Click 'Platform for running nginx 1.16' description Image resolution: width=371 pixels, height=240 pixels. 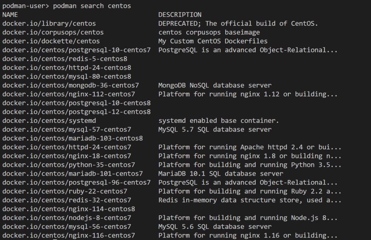(248, 236)
